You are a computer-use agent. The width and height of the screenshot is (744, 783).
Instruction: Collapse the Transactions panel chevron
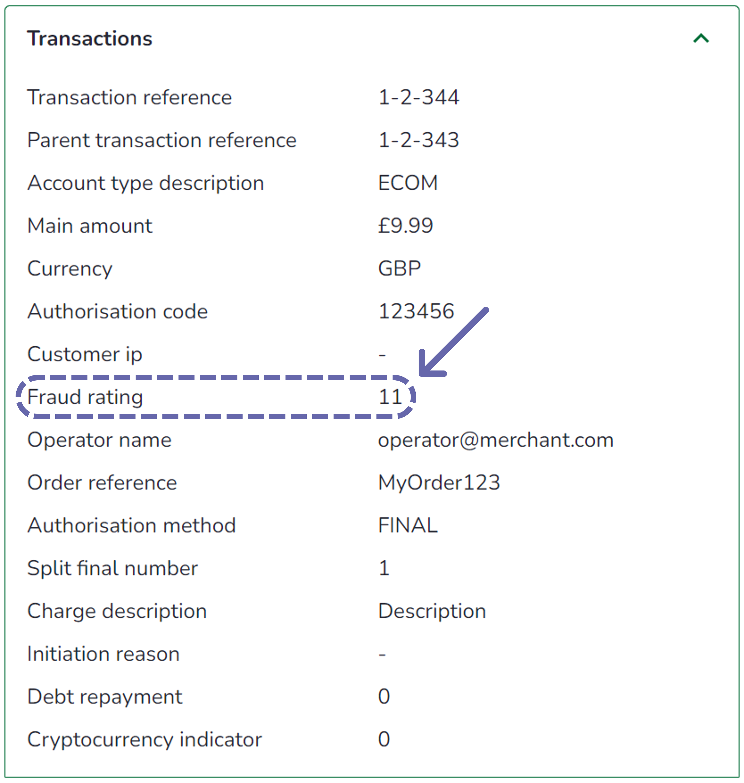click(x=701, y=38)
